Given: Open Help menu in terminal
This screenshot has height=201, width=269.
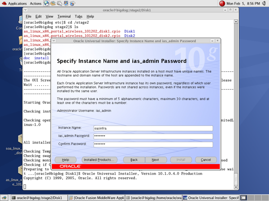Looking at the screenshot, I should point(90,17).
